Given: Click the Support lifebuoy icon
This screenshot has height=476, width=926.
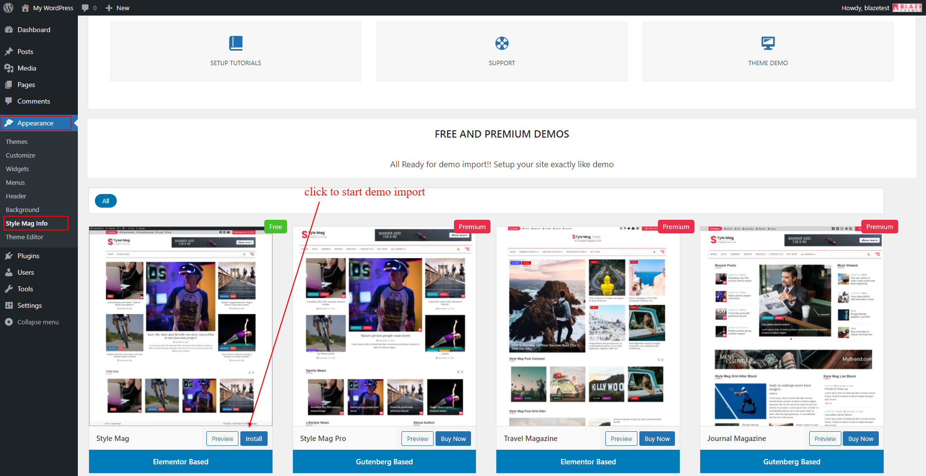Looking at the screenshot, I should (x=502, y=43).
